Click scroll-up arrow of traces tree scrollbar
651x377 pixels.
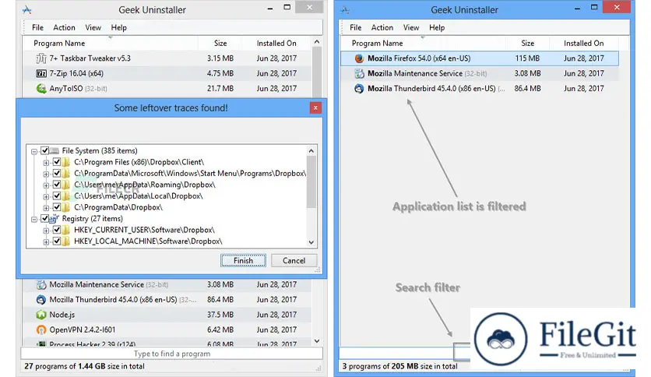pos(311,150)
